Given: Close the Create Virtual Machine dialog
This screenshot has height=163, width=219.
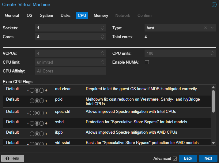Looking at the screenshot, I should coord(214,5).
